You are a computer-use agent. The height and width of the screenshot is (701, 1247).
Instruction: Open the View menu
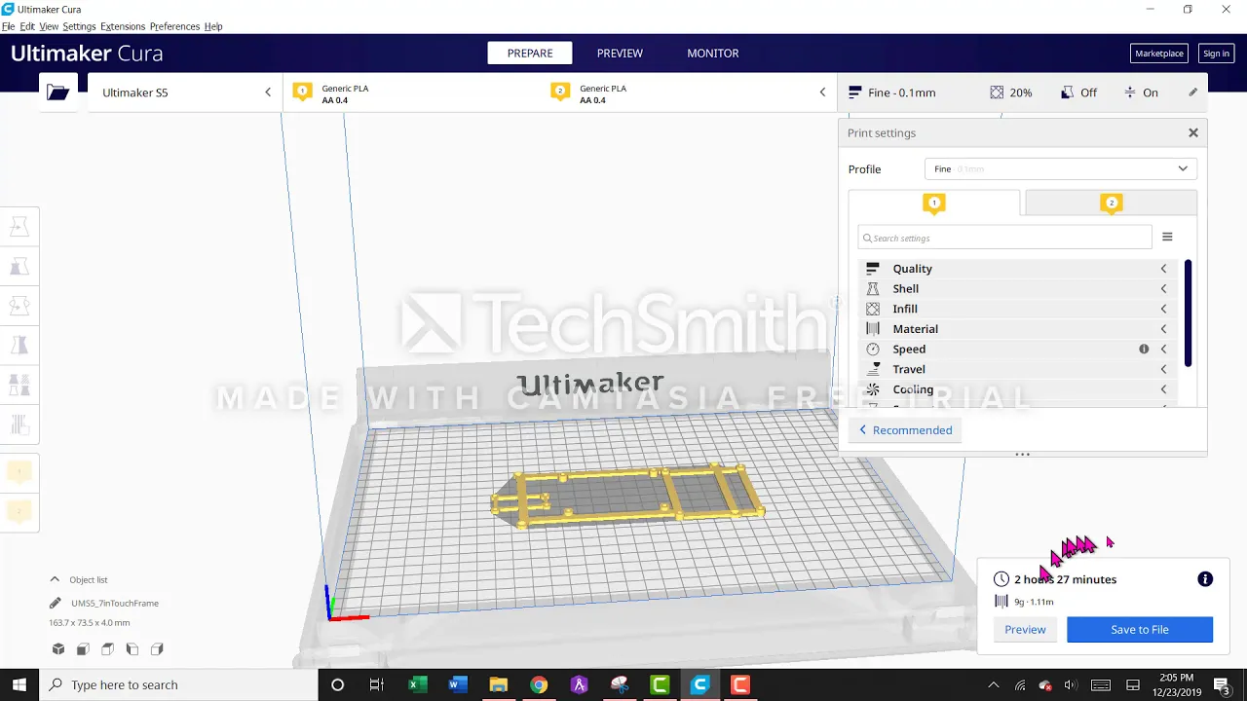coord(49,26)
